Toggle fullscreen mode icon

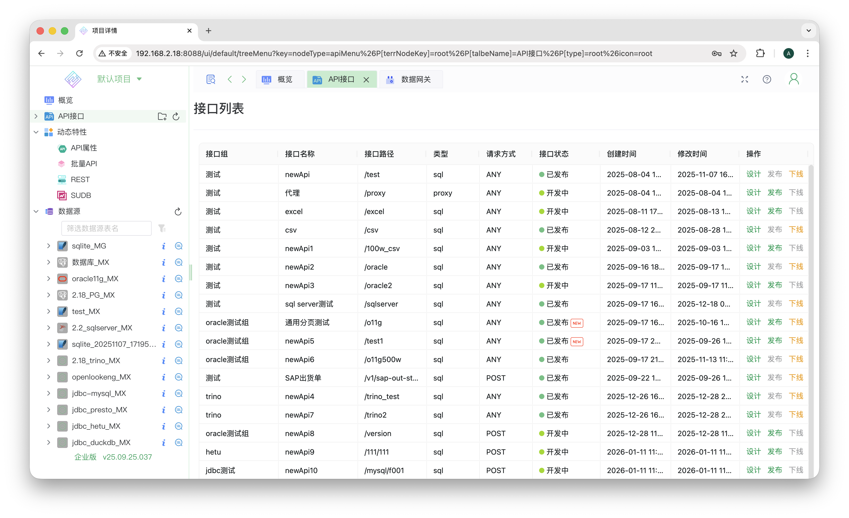[x=745, y=80]
